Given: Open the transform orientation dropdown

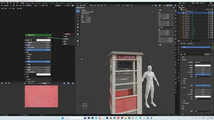Looking at the screenshot, I should coord(118,5).
